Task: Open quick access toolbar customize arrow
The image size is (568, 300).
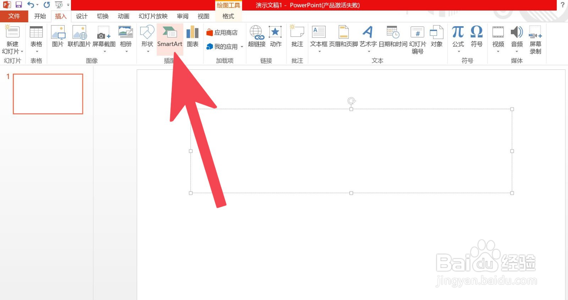Action: (68, 5)
